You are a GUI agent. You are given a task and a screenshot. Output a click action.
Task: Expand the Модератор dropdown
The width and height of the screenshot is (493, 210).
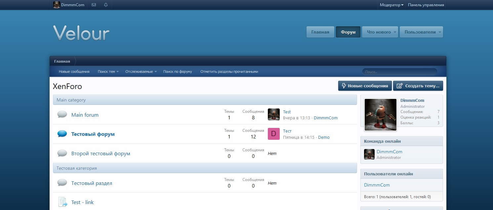pos(391,5)
